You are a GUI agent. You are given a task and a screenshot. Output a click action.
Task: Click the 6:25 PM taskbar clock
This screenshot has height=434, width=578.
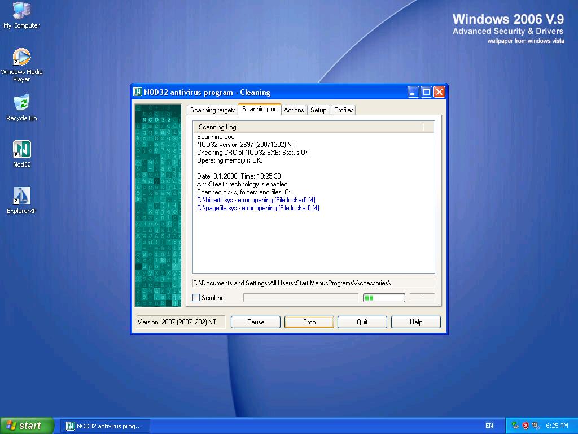tap(557, 426)
